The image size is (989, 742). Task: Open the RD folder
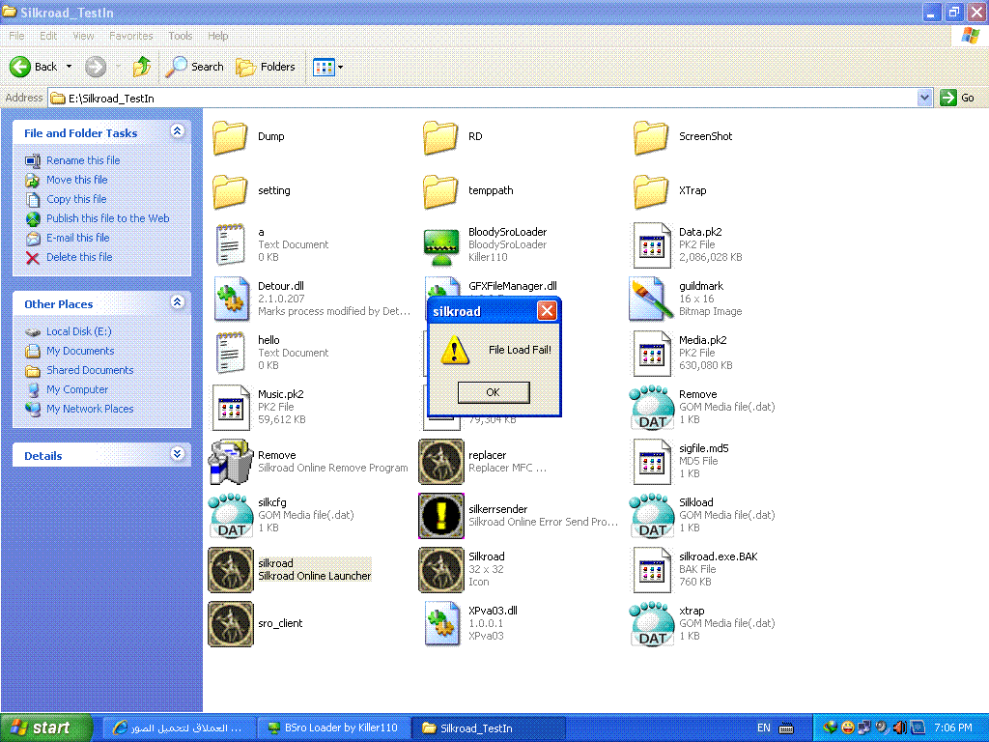pos(440,137)
